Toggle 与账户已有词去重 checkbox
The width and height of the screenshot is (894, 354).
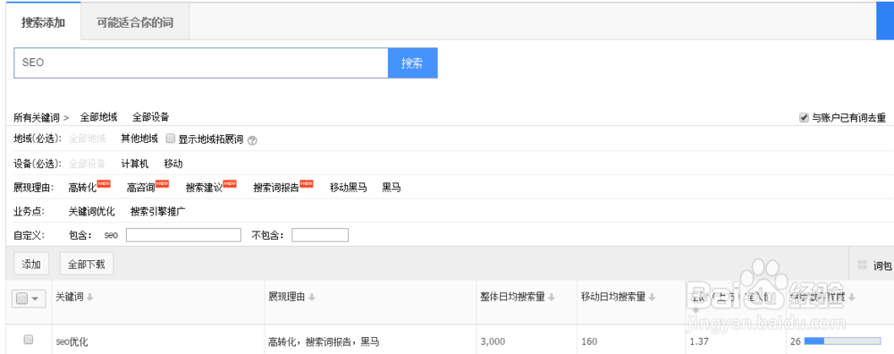[804, 117]
